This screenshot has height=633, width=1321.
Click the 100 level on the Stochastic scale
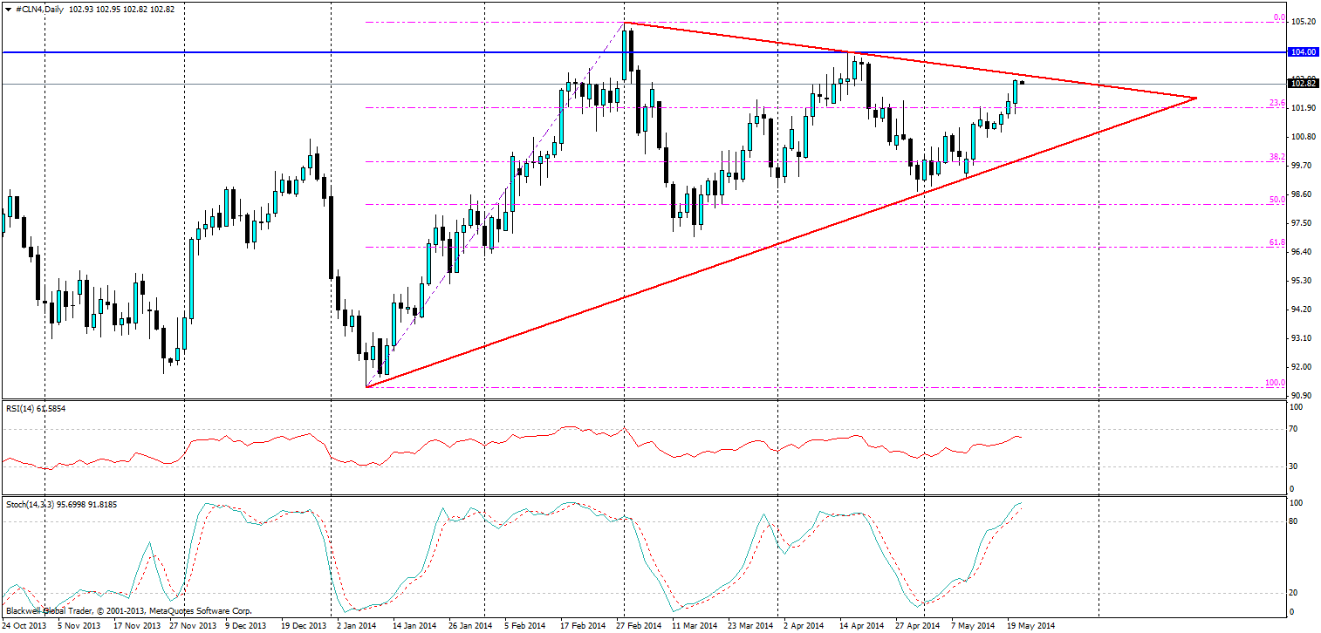(x=1297, y=504)
